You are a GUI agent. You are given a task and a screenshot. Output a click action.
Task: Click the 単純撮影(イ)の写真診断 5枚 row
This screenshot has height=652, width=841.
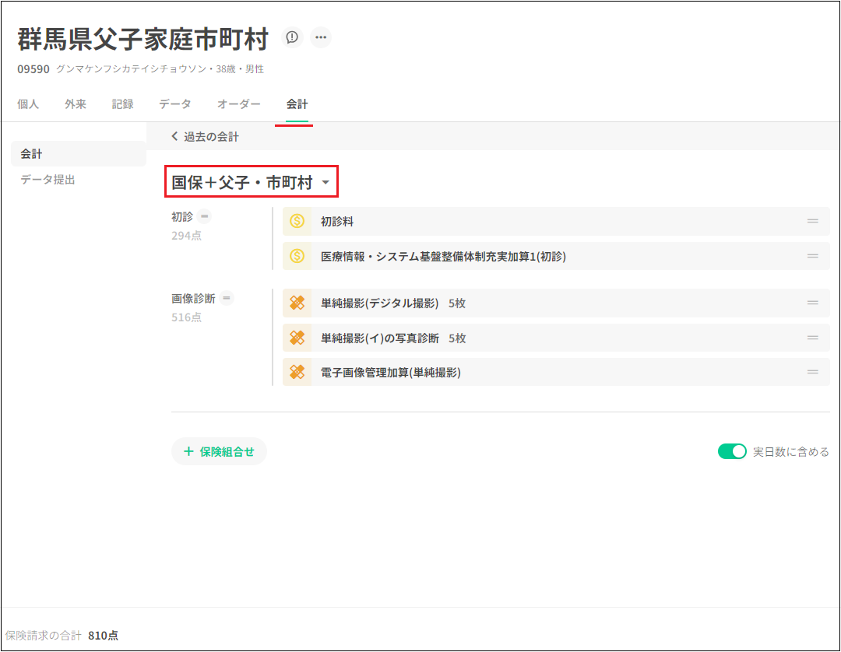click(556, 338)
